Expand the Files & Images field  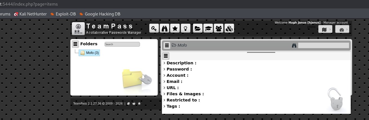(184, 94)
